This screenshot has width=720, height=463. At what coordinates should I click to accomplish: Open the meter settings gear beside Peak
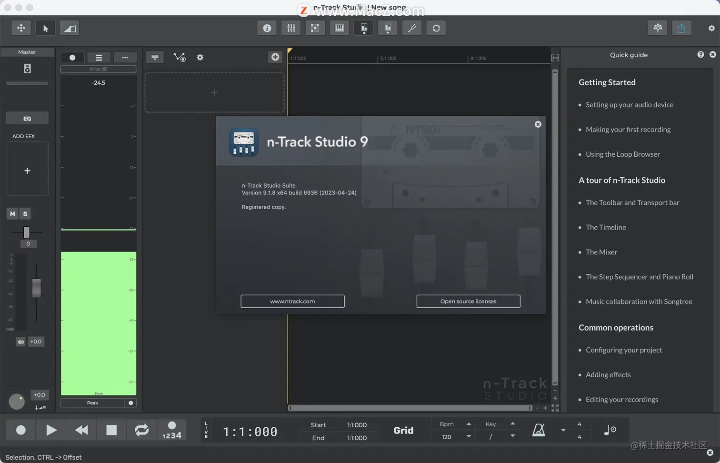[131, 403]
